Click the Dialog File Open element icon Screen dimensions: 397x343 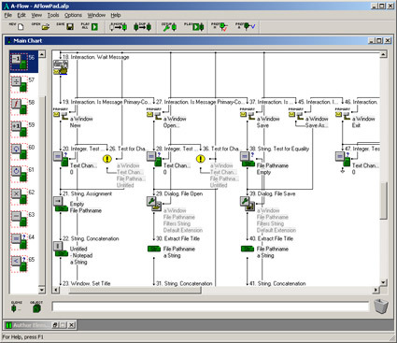tap(154, 204)
